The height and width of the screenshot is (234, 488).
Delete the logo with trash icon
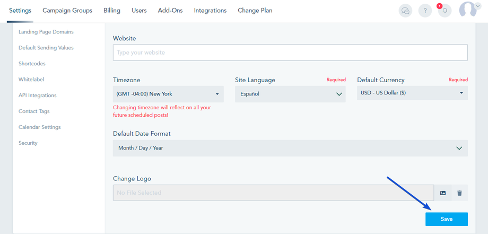pos(459,193)
